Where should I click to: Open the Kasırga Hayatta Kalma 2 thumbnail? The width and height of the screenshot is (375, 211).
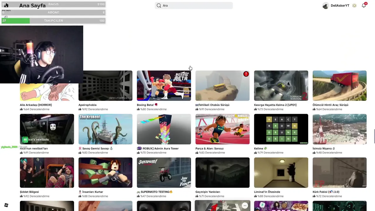click(281, 86)
